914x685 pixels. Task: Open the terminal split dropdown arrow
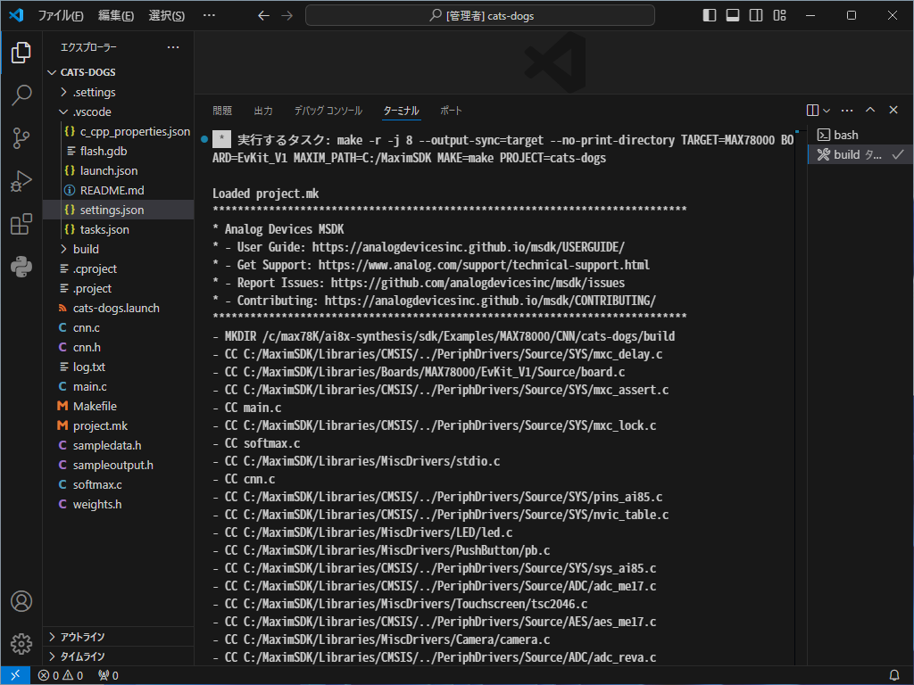pos(827,111)
